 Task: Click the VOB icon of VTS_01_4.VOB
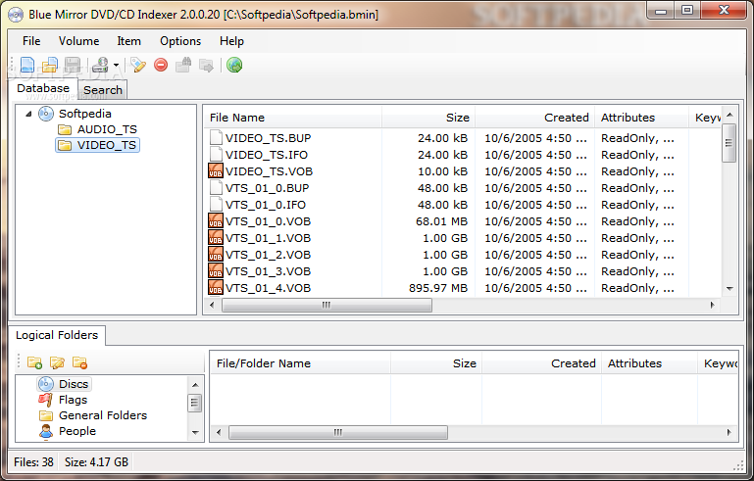216,287
